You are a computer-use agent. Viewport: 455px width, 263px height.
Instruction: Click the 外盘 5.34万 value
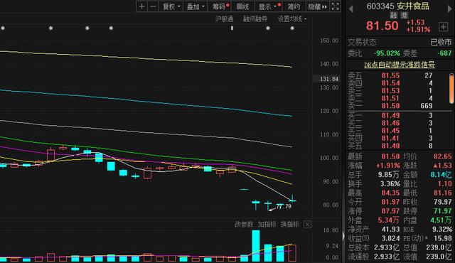click(x=389, y=220)
